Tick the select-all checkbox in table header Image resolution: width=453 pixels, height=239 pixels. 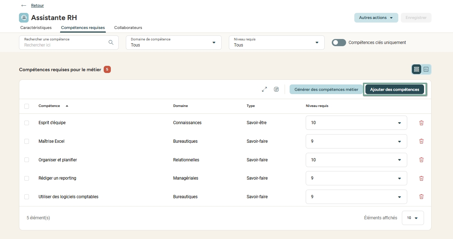[27, 106]
